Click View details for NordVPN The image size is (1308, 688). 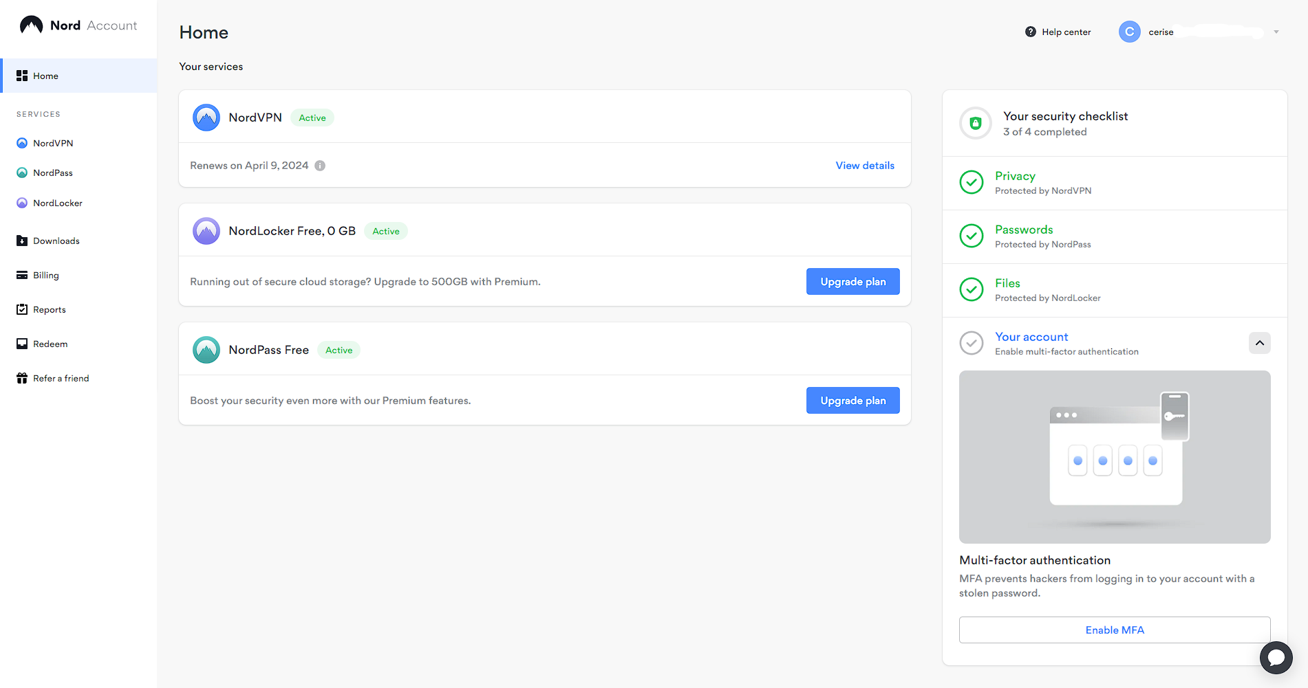[x=865, y=166]
